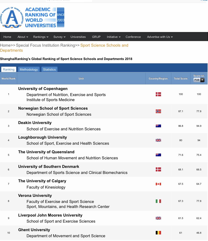Viewport: 208px width, 241px height.
Task: Click Belgium flag in Ghent University row
Action: click(x=158, y=233)
